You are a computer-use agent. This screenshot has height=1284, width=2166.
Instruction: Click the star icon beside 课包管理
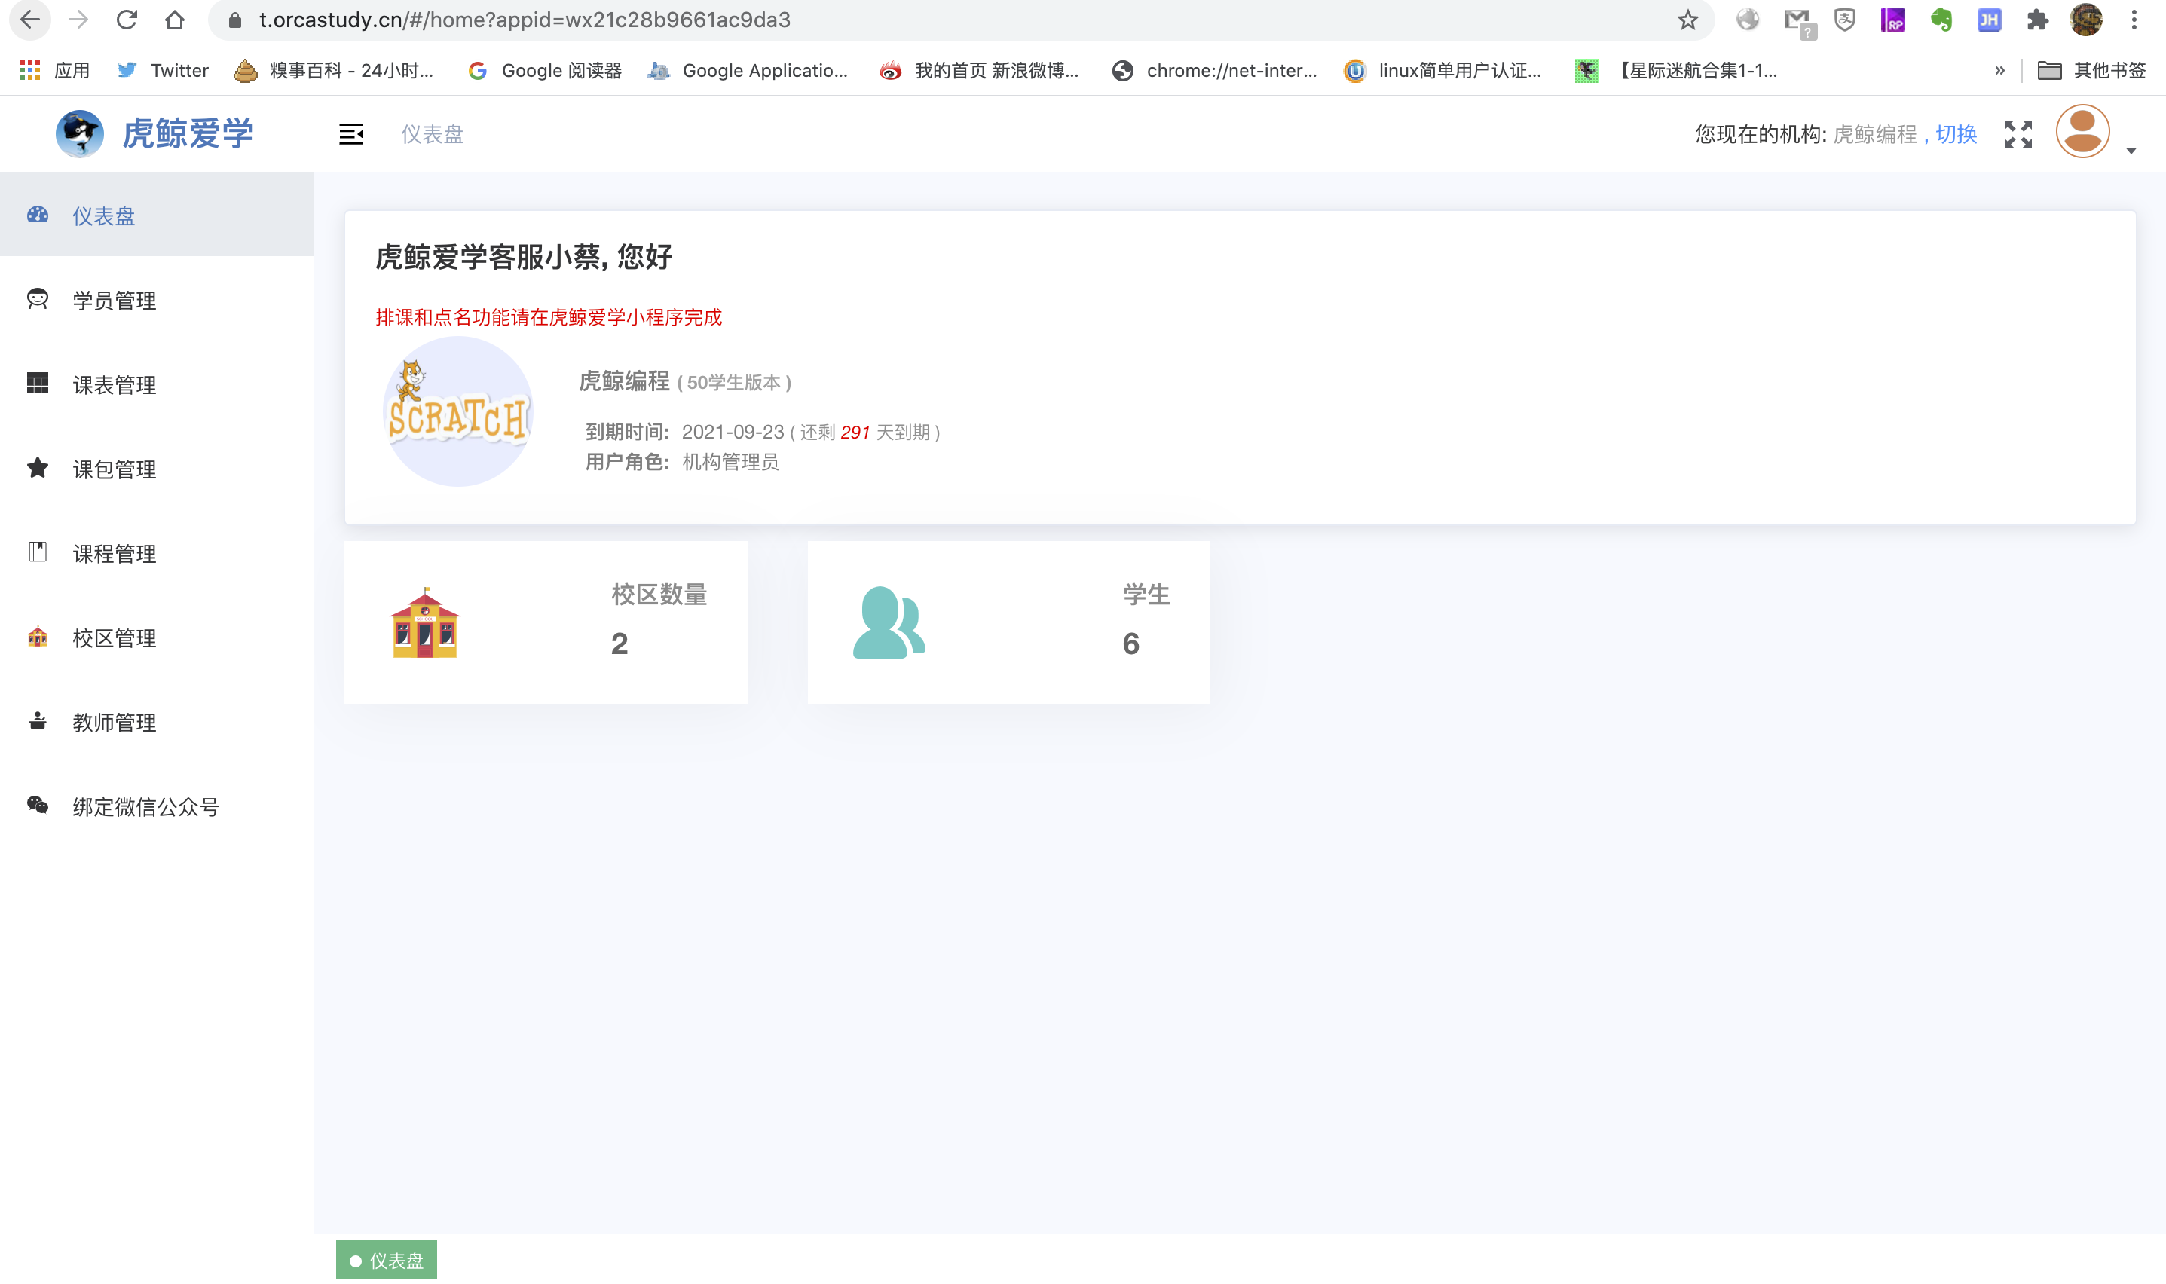37,467
